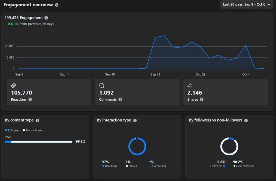Click the comment bubble icon above 1,092
The width and height of the screenshot is (276, 181).
coord(102,85)
